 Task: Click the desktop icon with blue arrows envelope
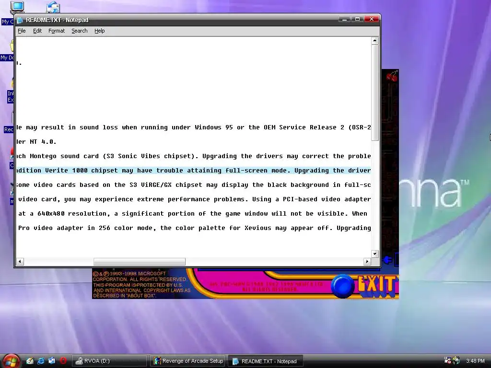[53, 7]
